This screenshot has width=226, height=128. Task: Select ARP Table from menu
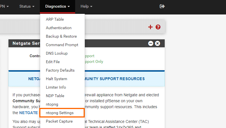tap(55, 19)
